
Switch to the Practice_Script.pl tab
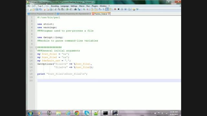[x=101, y=14]
